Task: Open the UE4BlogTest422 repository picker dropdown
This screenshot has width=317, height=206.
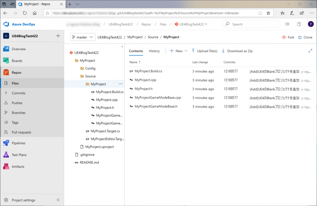Action: [191, 24]
